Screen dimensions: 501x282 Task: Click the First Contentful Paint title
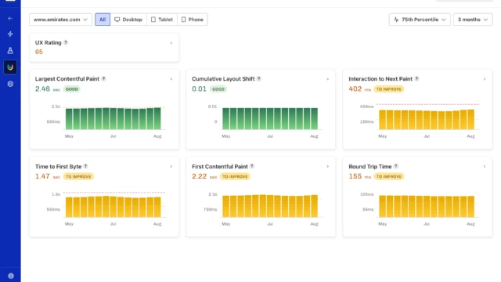(220, 166)
